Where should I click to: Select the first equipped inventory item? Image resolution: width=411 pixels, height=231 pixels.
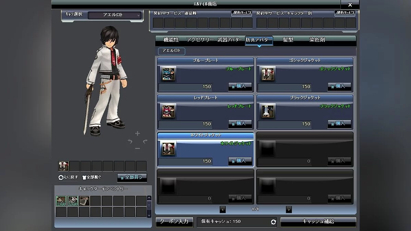pyautogui.click(x=61, y=201)
